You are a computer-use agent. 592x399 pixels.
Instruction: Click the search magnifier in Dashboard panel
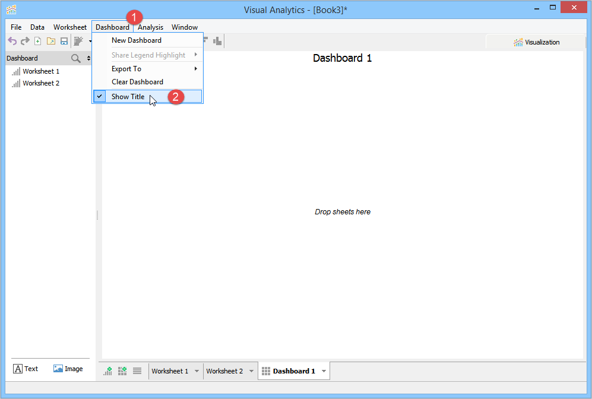(x=76, y=58)
